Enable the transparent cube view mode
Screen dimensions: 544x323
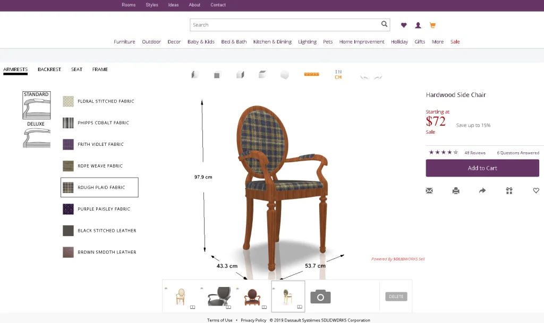coord(285,75)
